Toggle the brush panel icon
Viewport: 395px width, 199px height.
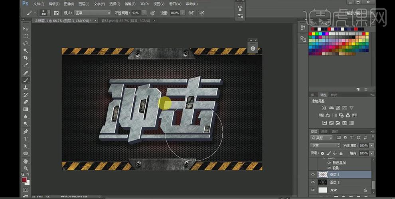point(56,13)
